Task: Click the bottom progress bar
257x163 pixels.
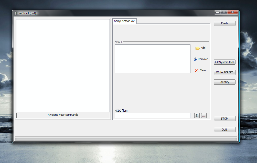Action: click(x=126, y=139)
